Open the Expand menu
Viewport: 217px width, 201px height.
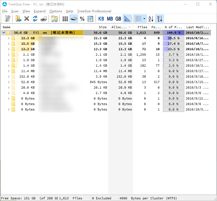click(40, 11)
